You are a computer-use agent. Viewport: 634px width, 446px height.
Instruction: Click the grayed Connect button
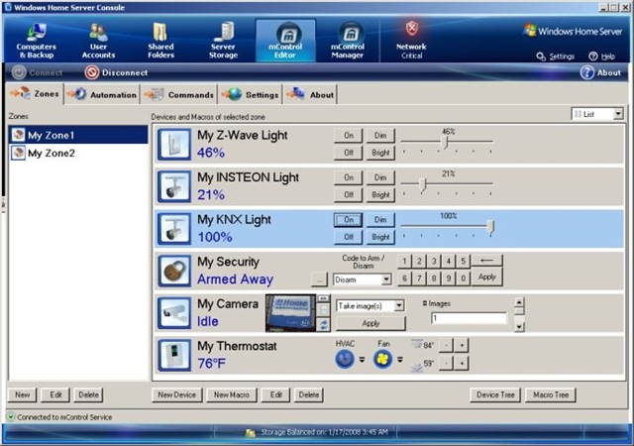[x=38, y=72]
